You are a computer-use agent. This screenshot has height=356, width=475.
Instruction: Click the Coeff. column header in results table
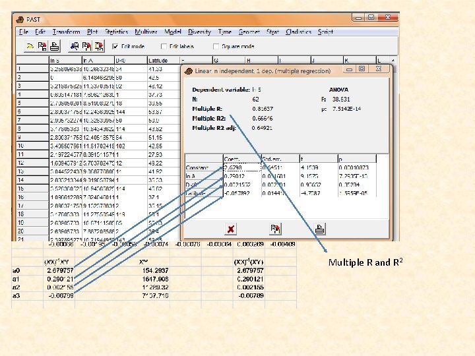pyautogui.click(x=242, y=159)
